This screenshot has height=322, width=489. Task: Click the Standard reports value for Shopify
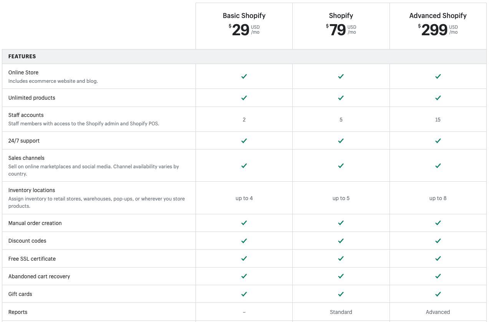point(341,312)
